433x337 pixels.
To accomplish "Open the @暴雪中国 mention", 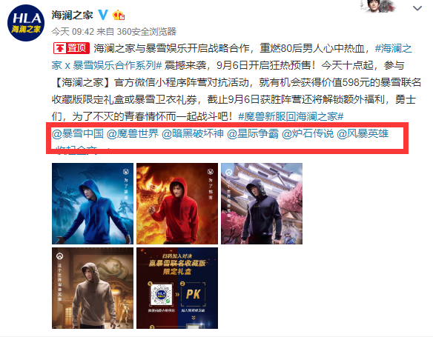I will (x=78, y=133).
